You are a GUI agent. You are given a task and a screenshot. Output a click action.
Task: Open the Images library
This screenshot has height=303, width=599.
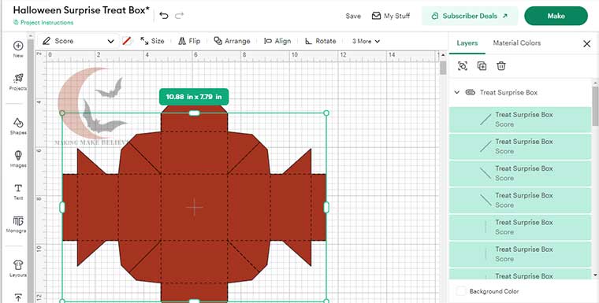[x=18, y=156]
